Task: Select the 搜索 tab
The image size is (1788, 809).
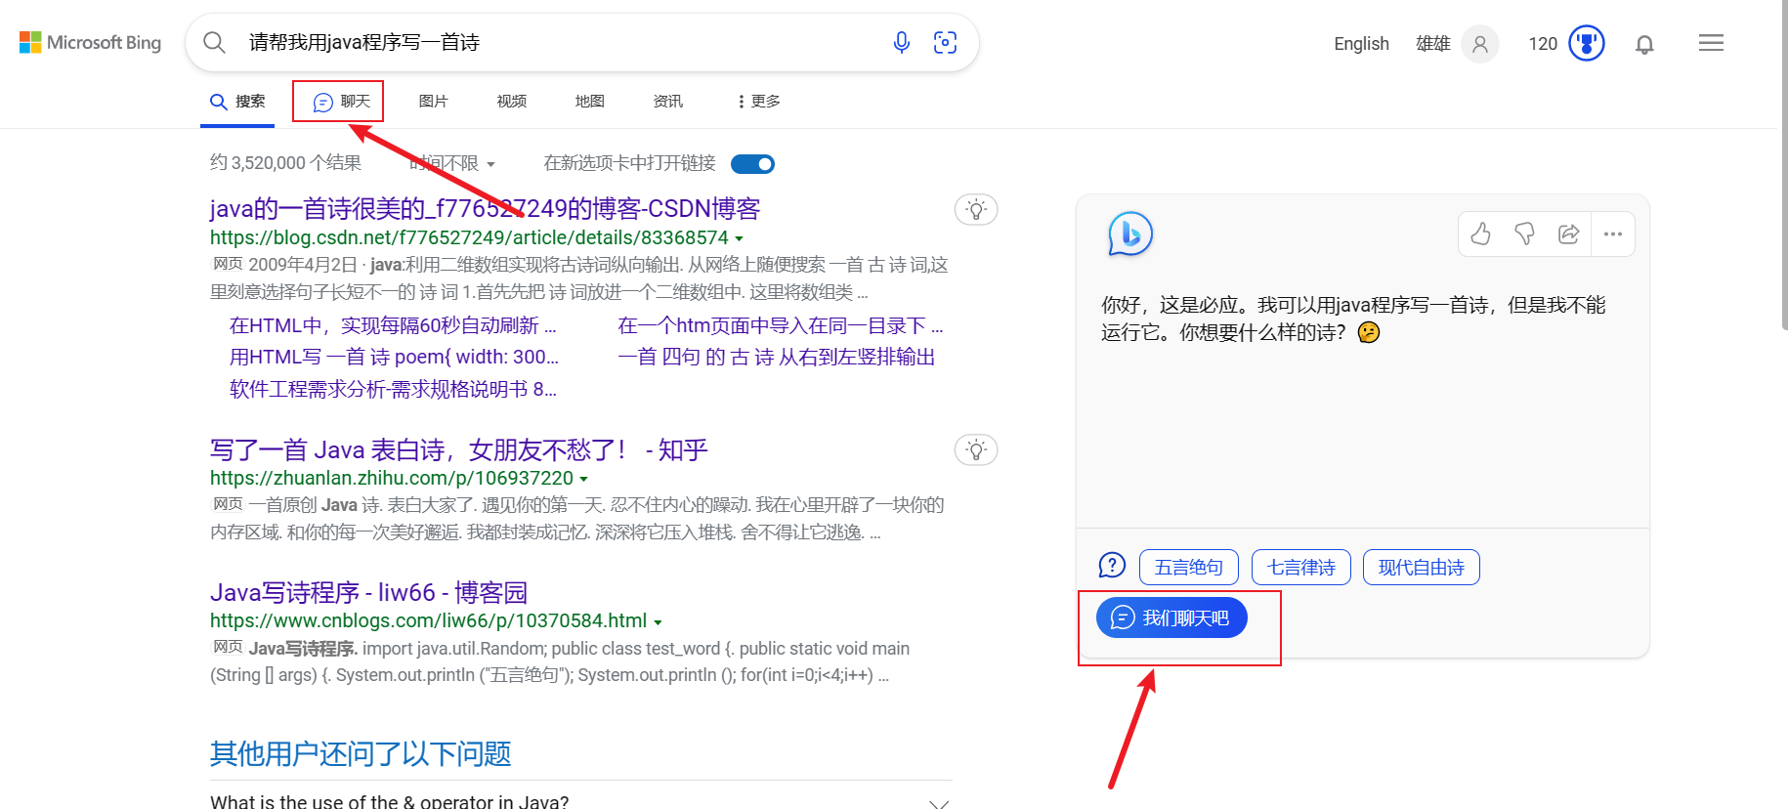Action: [x=237, y=102]
